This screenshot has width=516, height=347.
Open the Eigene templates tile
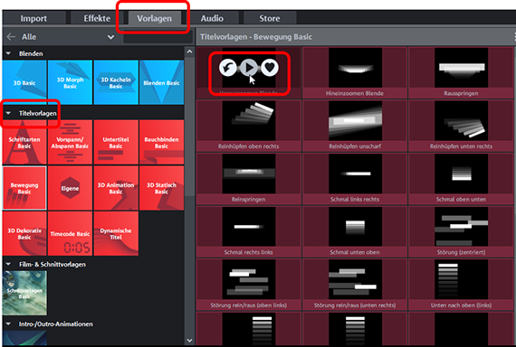70,188
